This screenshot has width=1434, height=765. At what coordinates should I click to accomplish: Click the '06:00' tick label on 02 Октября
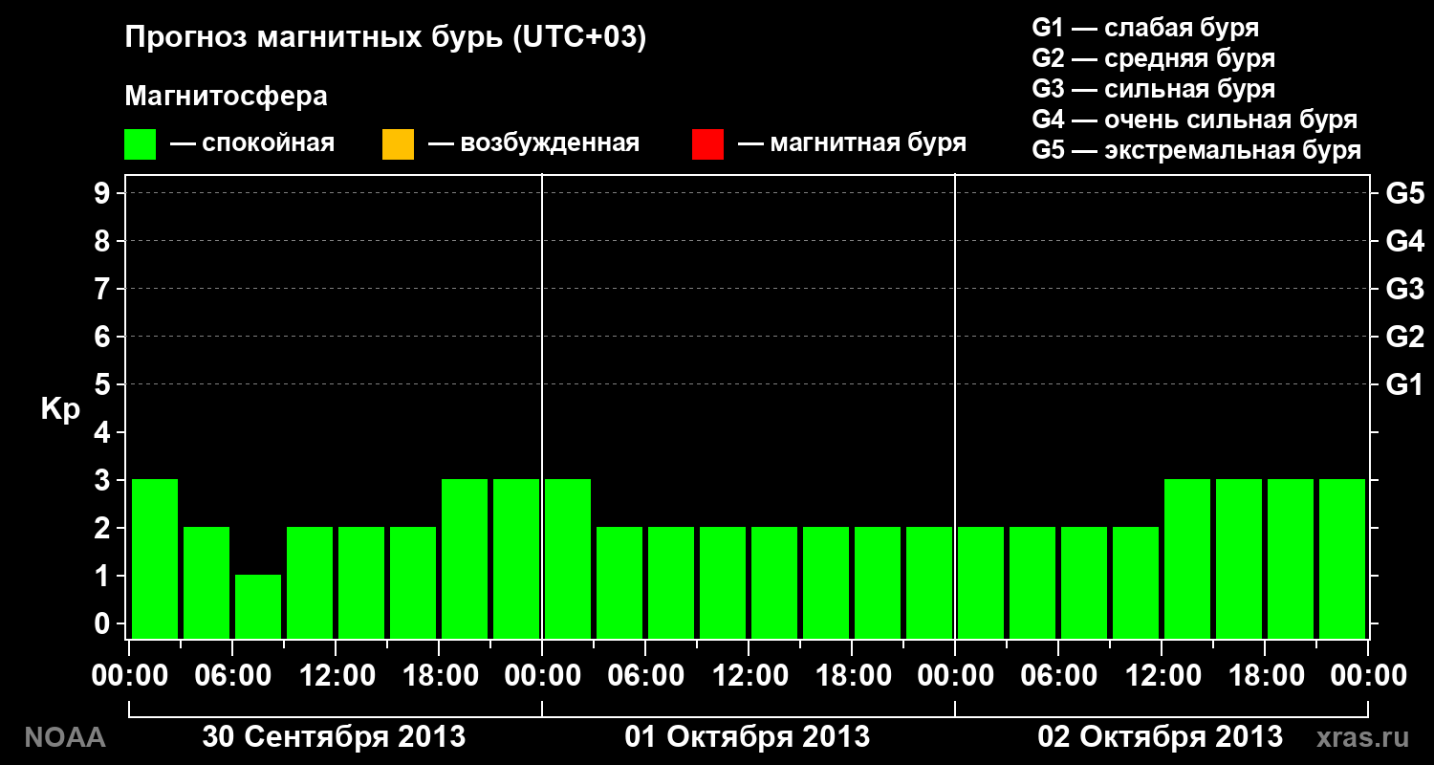pyautogui.click(x=1058, y=675)
